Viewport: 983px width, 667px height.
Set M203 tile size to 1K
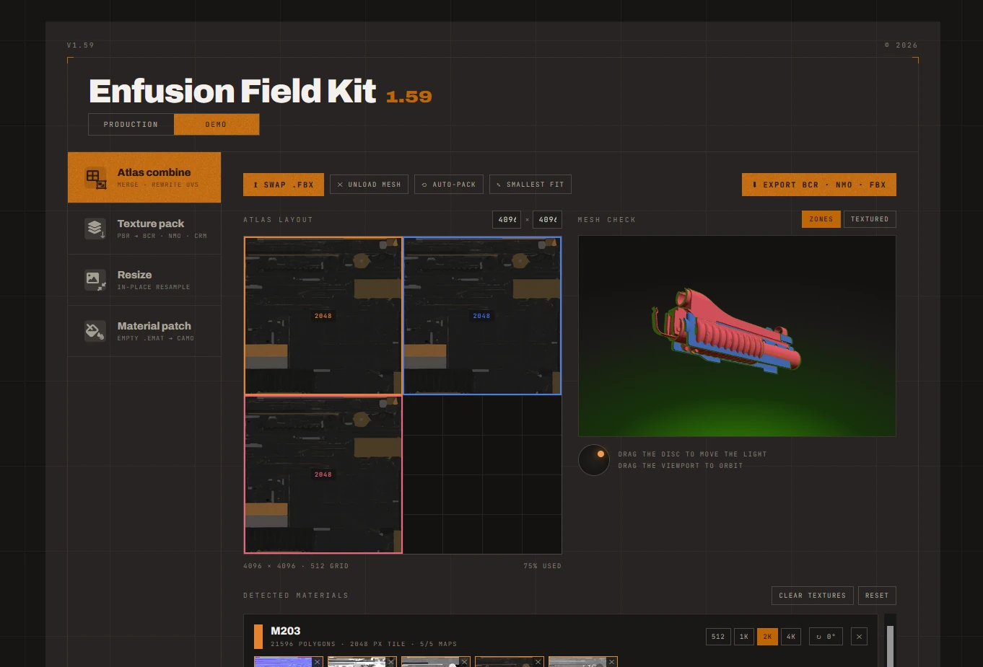(x=744, y=637)
